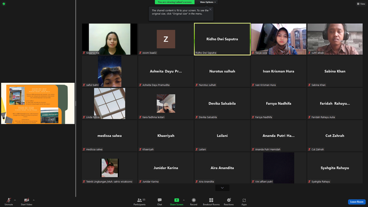Open video options arrow next to Start Video
This screenshot has height=207, width=368.
pyautogui.click(x=33, y=200)
